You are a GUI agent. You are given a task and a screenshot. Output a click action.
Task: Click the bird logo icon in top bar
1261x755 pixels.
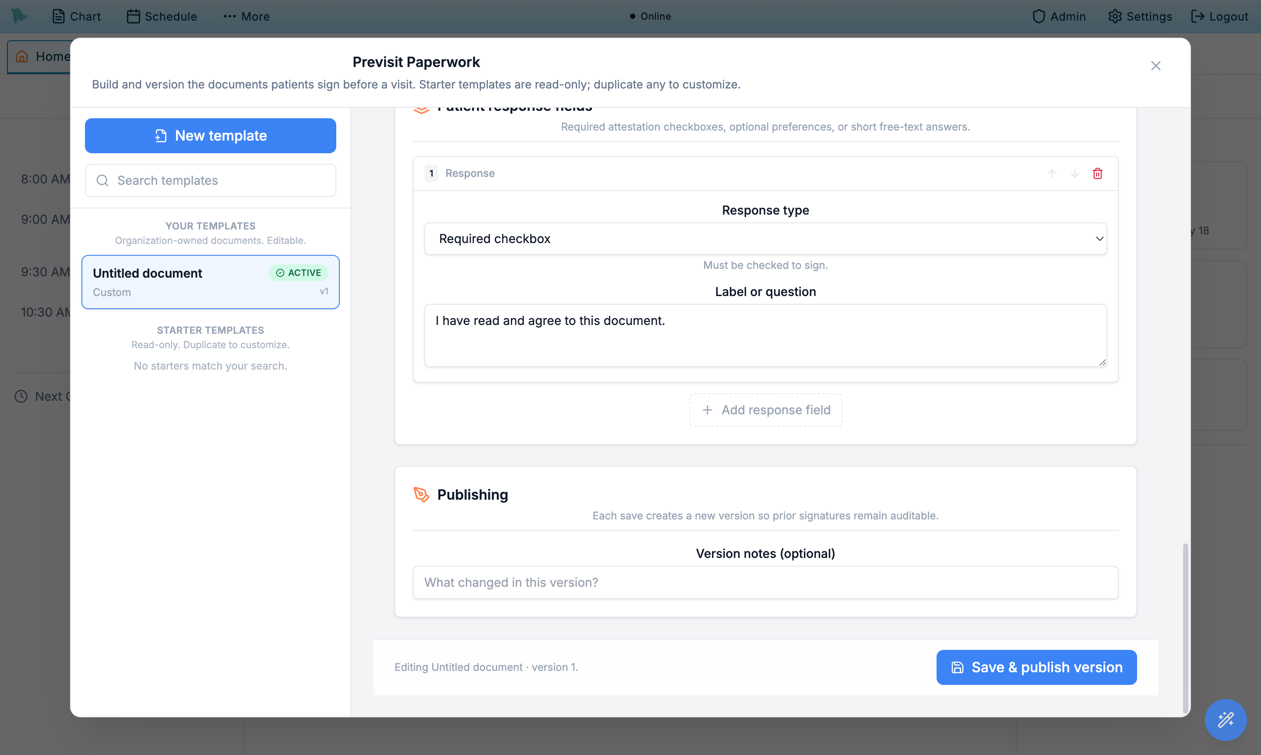pos(19,16)
